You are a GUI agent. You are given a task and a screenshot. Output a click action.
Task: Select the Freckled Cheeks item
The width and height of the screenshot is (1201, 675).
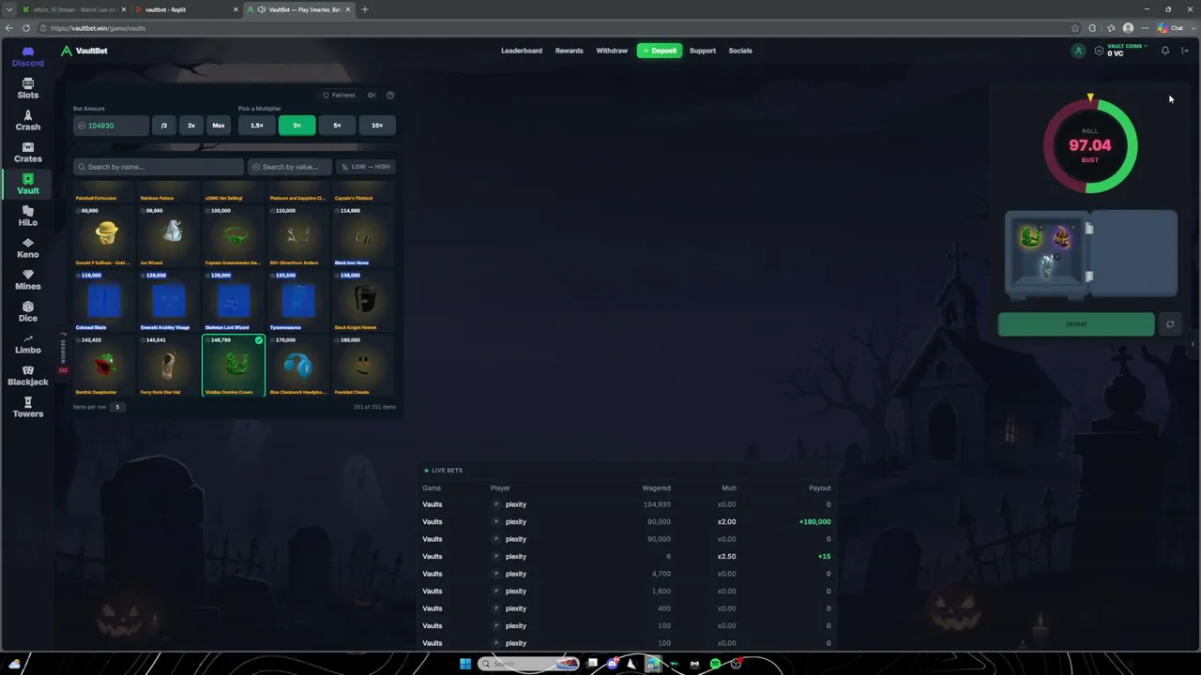tap(363, 365)
